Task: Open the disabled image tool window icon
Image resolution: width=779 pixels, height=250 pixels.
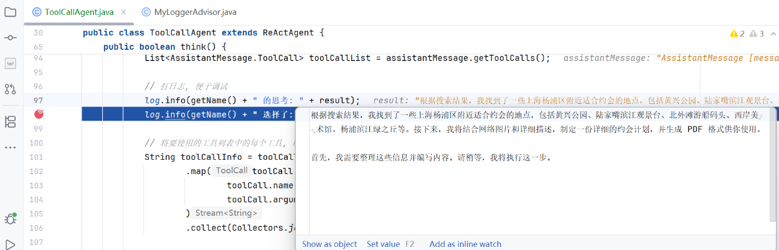Action: 11,63
